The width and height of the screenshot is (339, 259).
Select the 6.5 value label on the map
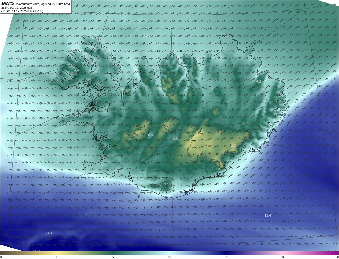(176, 138)
